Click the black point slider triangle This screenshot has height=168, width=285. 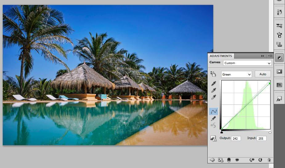point(222,132)
